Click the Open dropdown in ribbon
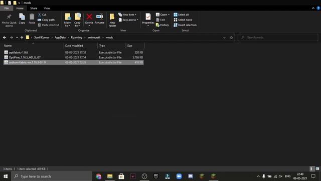This screenshot has width=321, height=181. click(x=163, y=15)
